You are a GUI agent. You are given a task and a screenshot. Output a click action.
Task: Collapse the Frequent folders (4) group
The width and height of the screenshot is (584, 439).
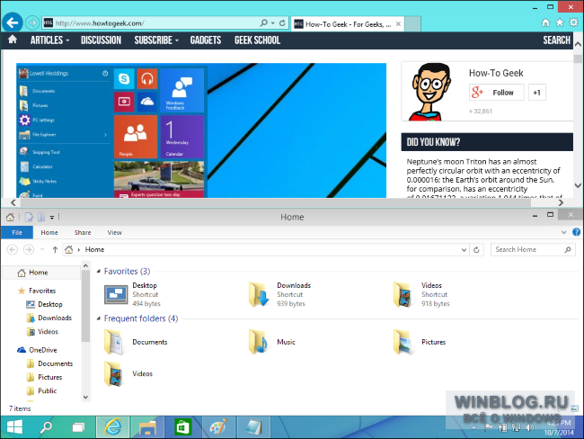point(99,318)
